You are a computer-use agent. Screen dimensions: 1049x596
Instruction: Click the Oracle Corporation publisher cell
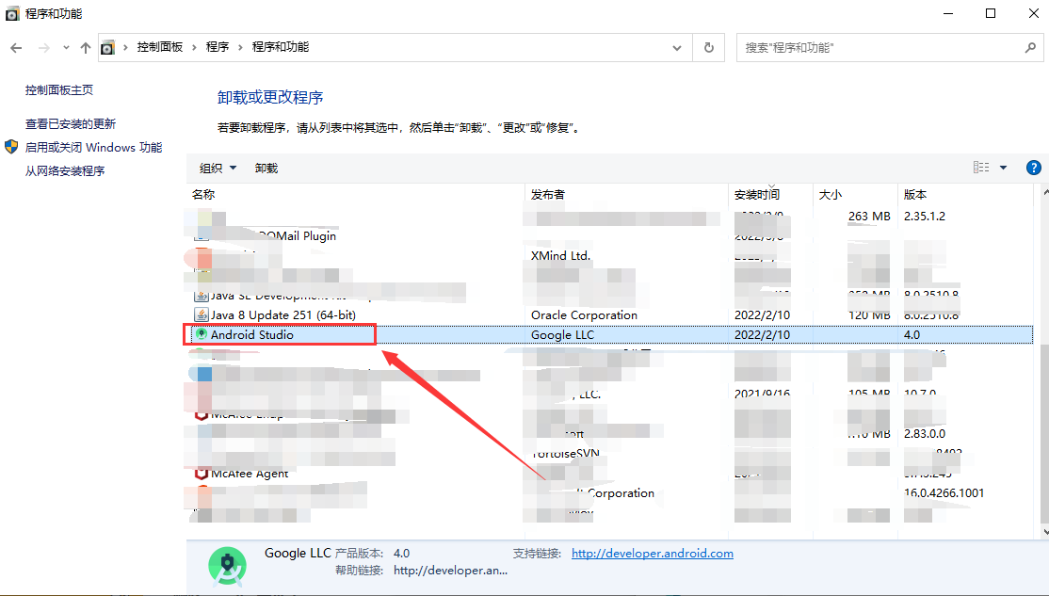pyautogui.click(x=584, y=314)
